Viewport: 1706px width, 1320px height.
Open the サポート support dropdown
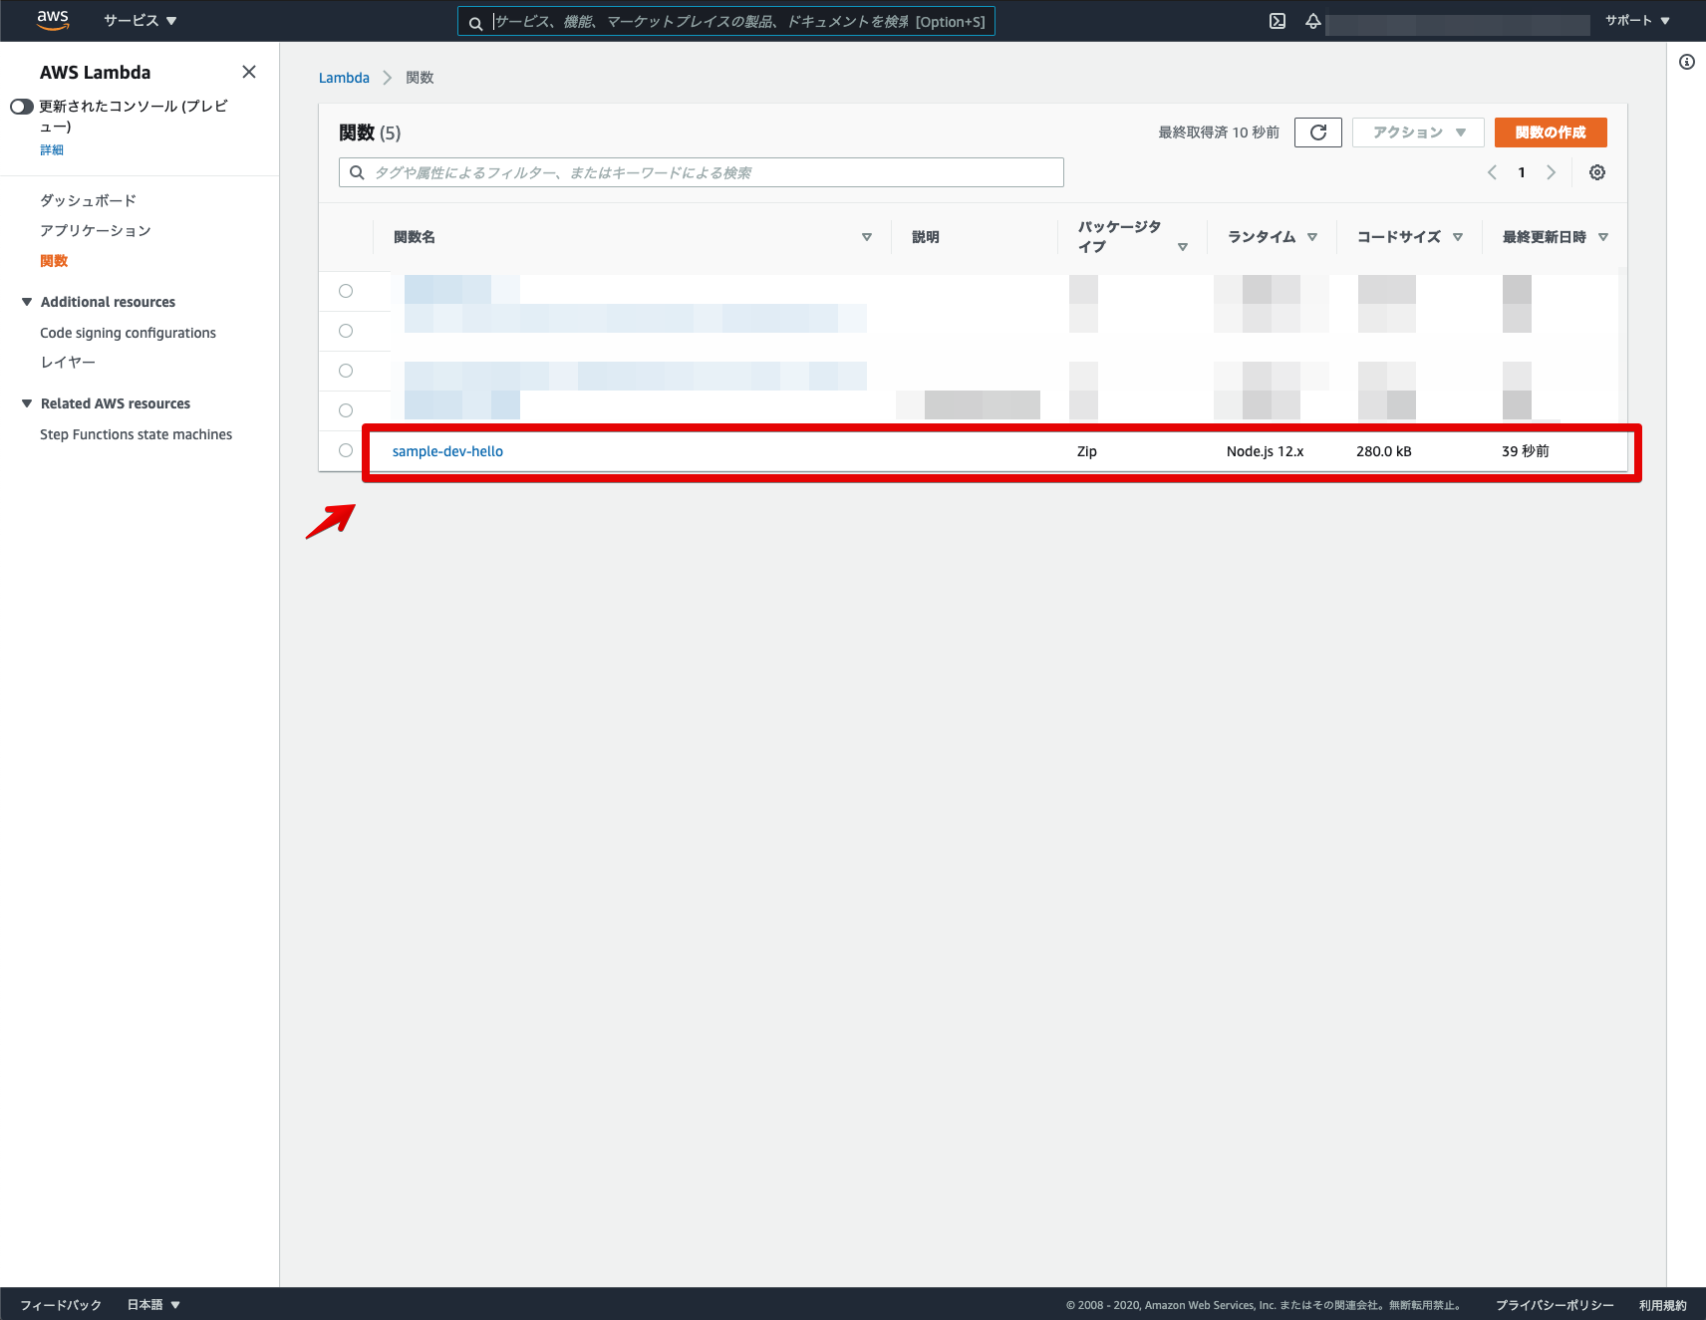click(x=1637, y=20)
